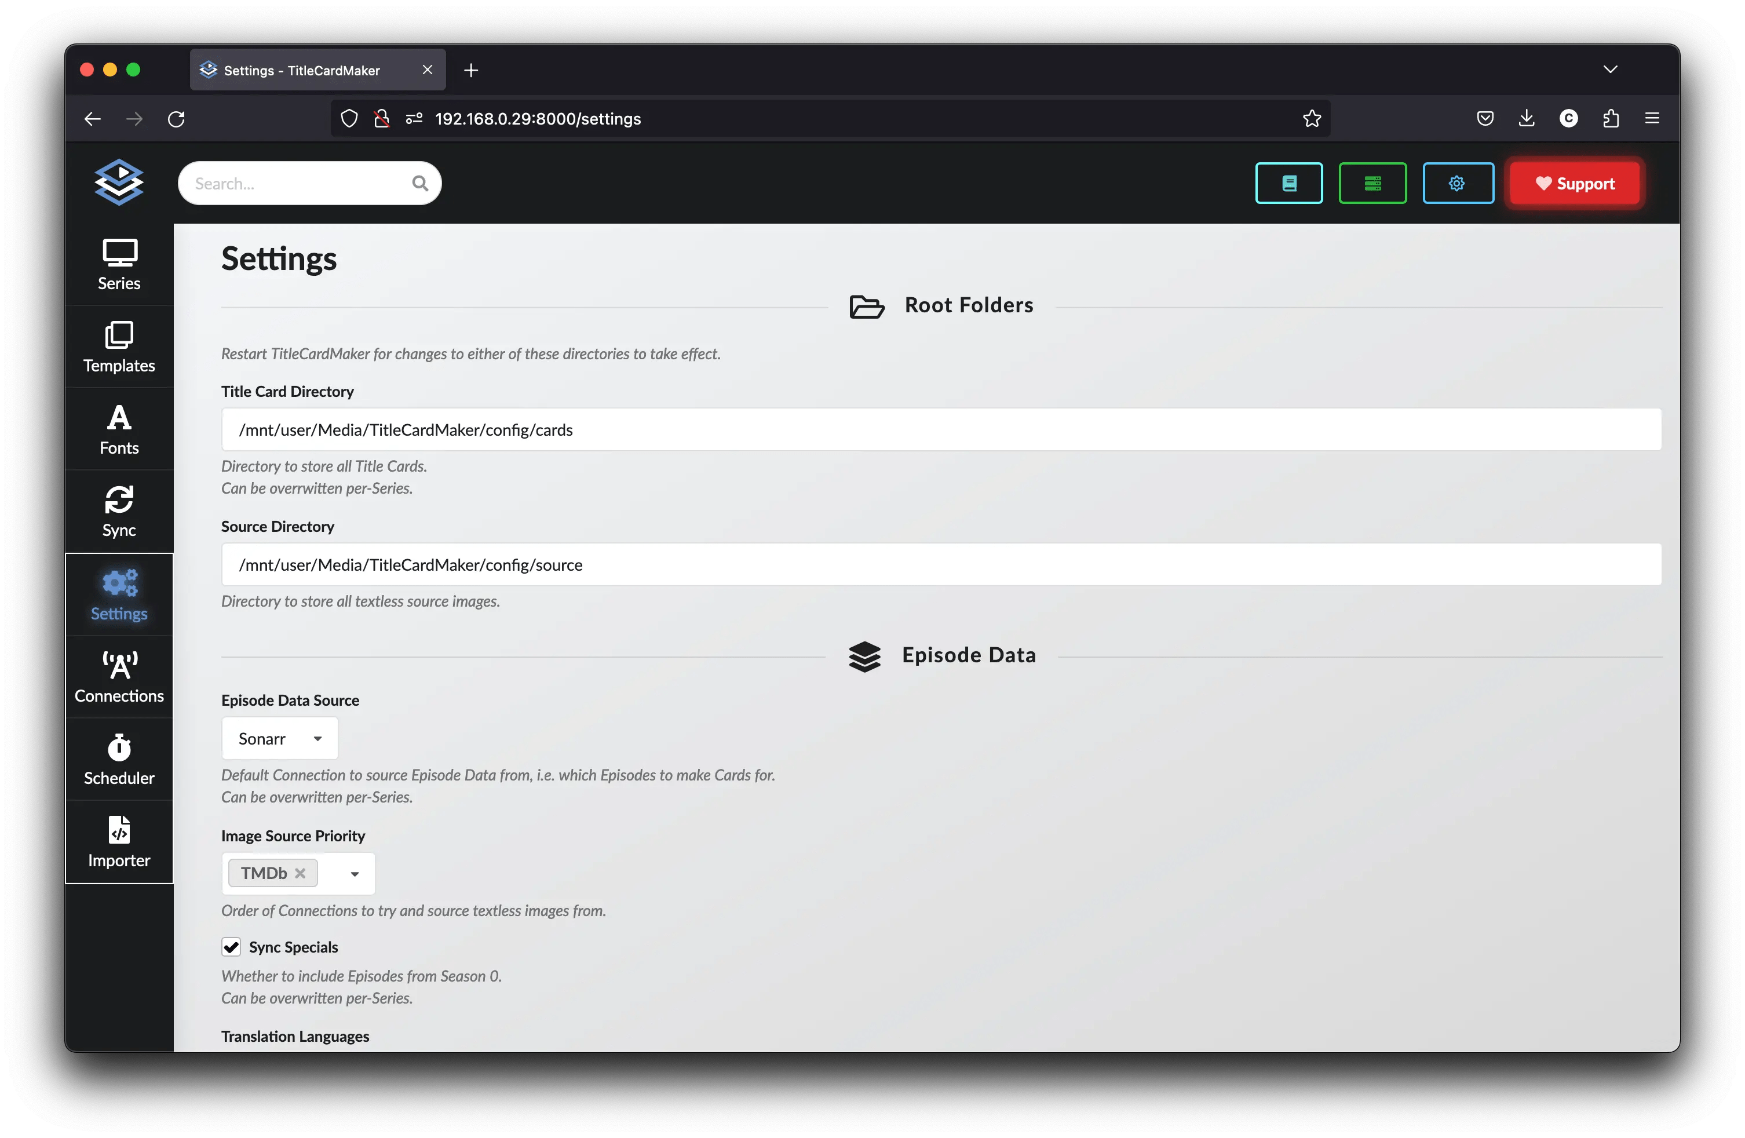Open the Image Source Priority dropdown

tap(355, 873)
